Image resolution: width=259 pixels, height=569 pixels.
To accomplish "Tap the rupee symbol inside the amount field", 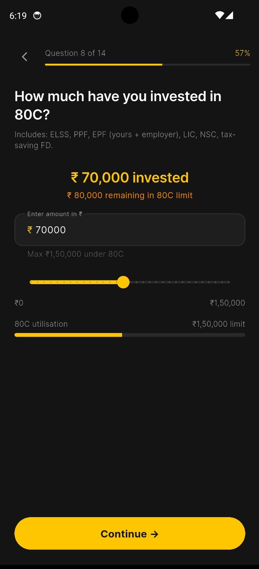I will point(30,230).
